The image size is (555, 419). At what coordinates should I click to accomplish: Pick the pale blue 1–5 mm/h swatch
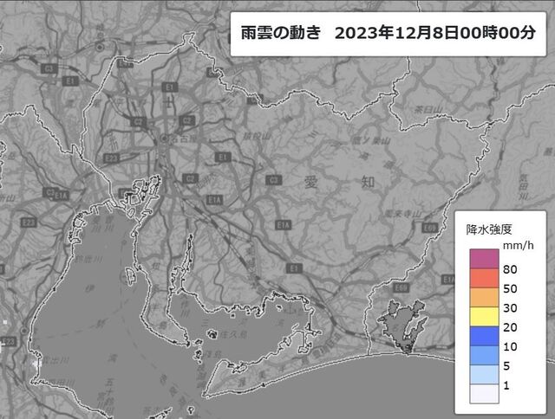[484, 375]
